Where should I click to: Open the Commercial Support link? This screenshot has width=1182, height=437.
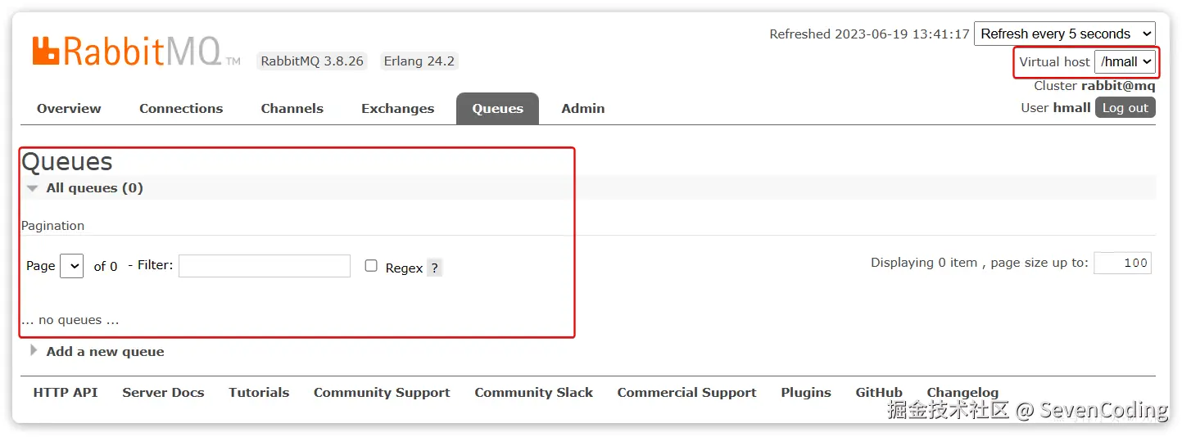click(x=686, y=392)
